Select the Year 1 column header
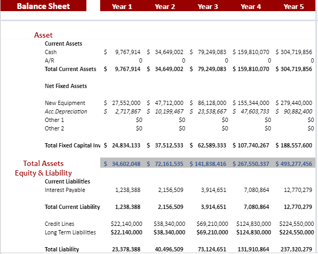Image resolution: width=318 pixels, height=254 pixels. pos(122,7)
